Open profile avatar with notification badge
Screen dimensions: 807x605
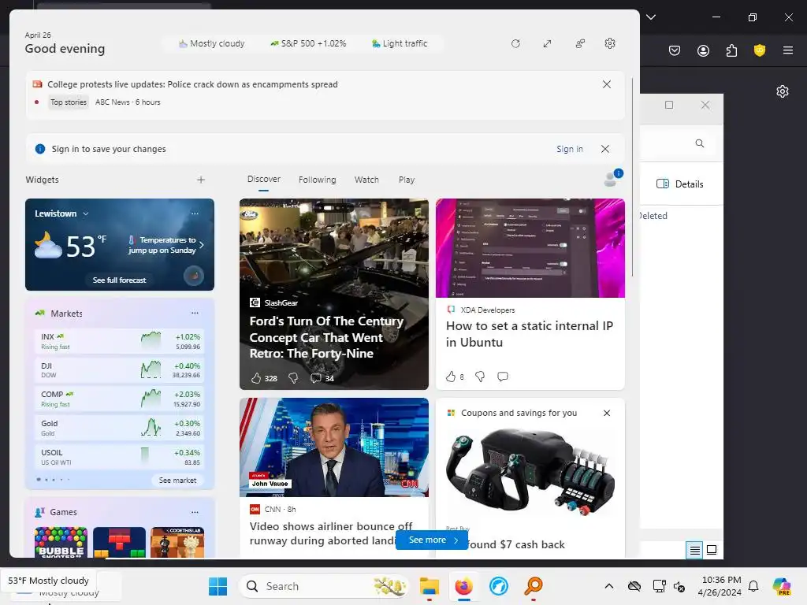(x=613, y=178)
